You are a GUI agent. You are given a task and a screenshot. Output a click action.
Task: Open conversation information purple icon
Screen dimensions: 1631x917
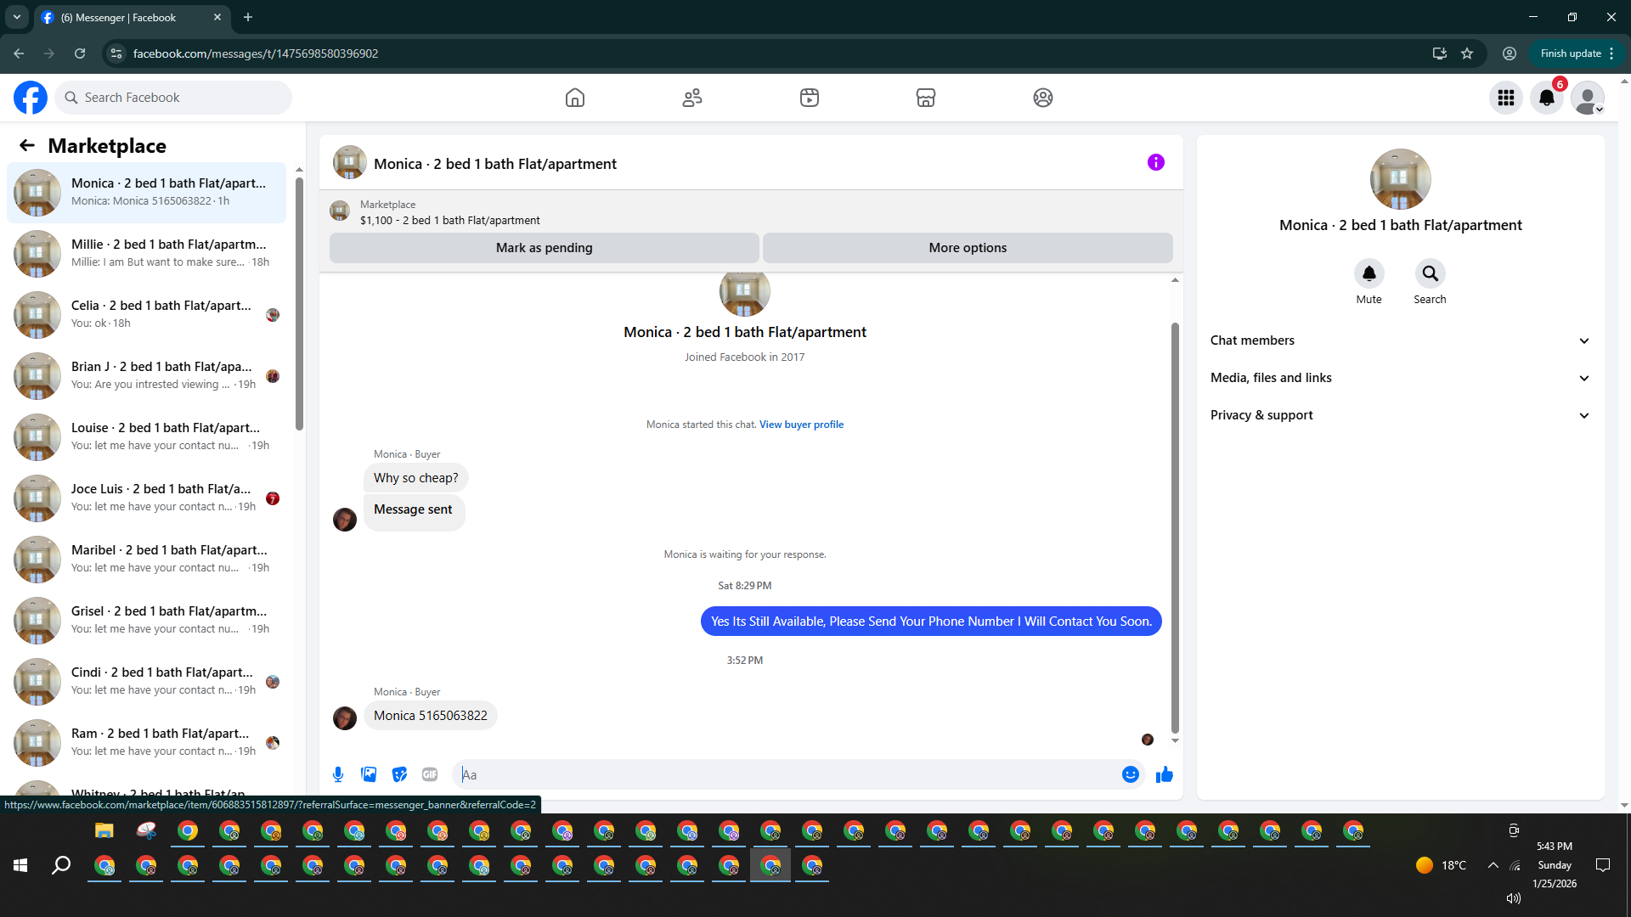tap(1156, 162)
